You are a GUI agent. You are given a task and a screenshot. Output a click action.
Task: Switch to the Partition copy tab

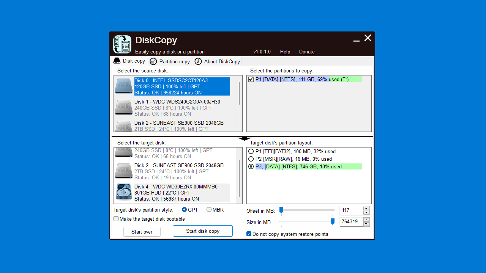pyautogui.click(x=170, y=61)
